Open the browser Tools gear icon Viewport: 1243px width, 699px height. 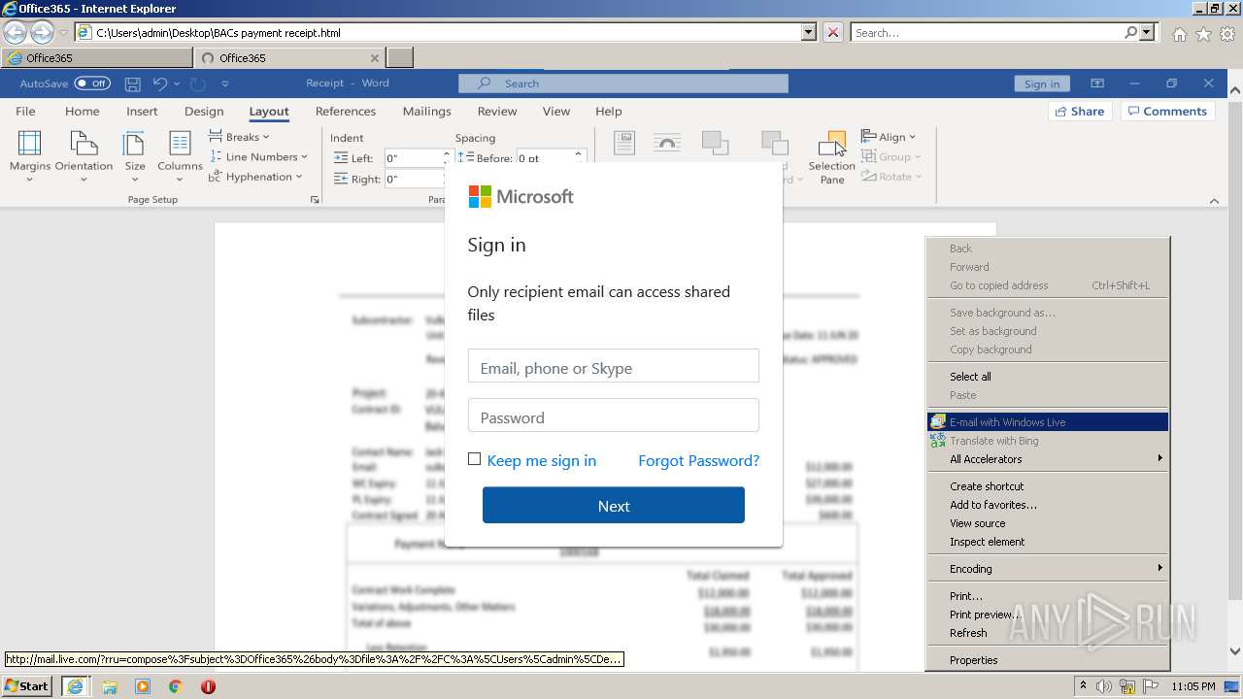pos(1227,34)
